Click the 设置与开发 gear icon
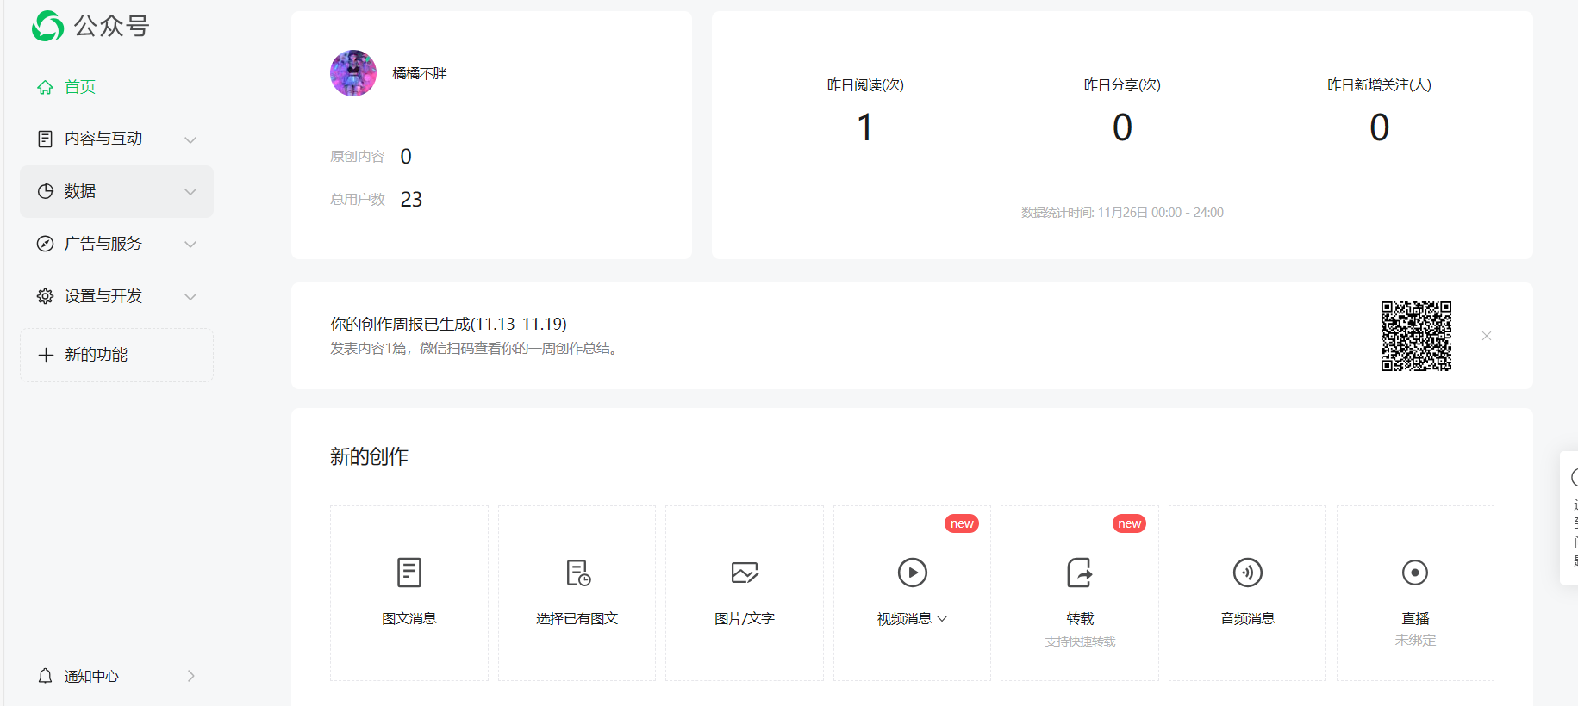This screenshot has height=706, width=1578. point(46,296)
